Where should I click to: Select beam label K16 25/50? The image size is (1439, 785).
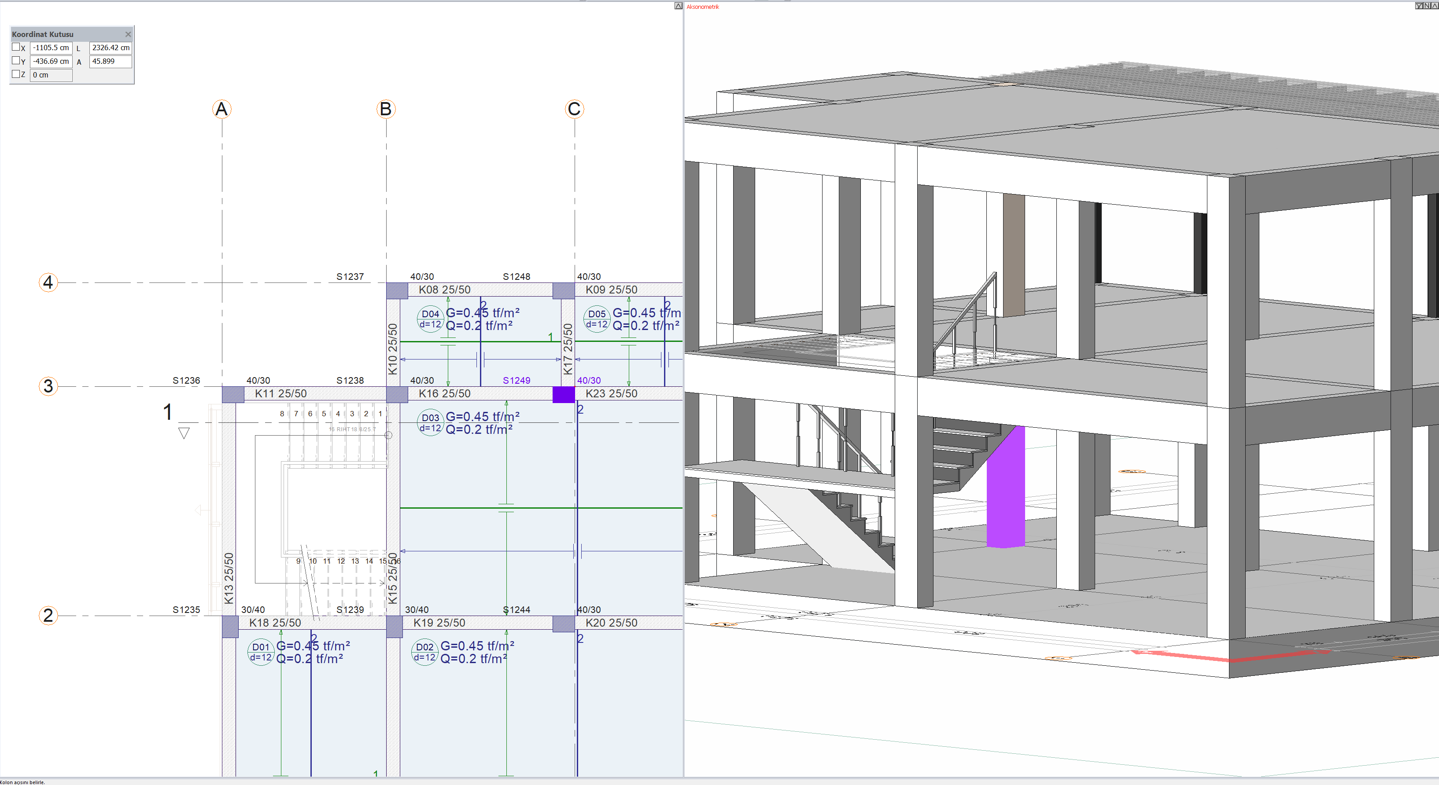point(444,394)
